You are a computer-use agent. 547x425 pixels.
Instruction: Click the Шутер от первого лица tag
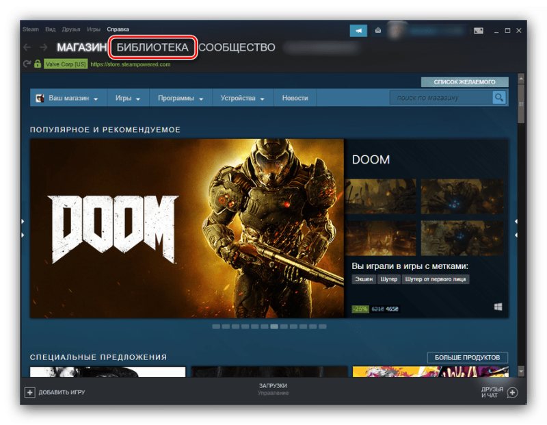click(x=436, y=279)
